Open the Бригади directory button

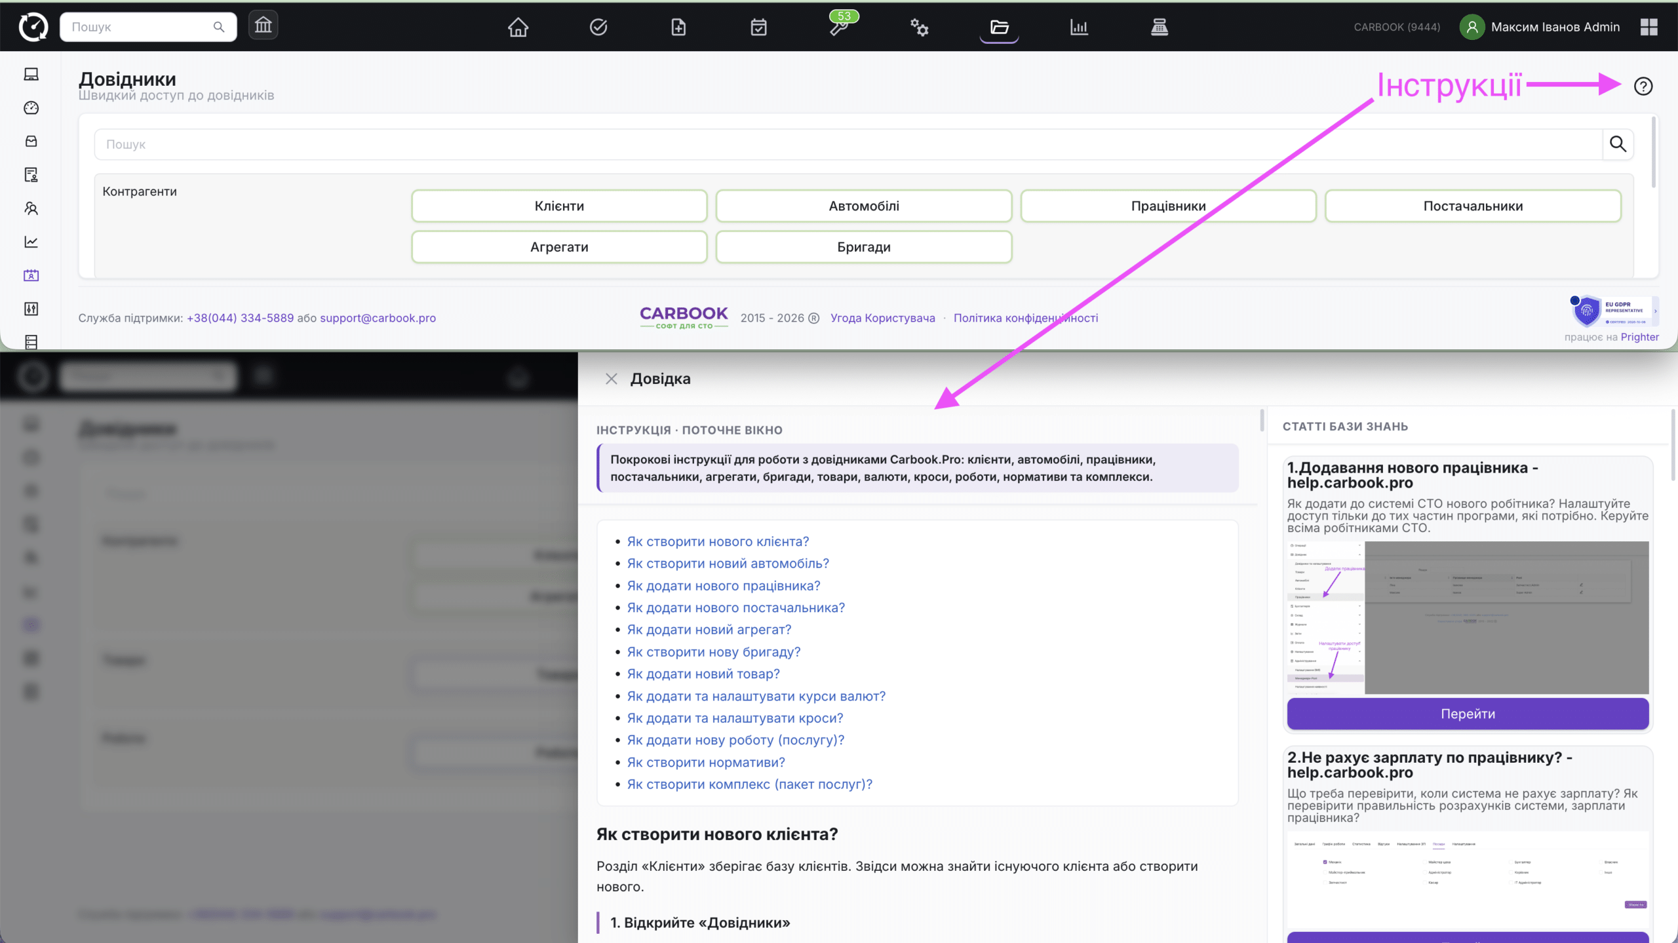864,247
